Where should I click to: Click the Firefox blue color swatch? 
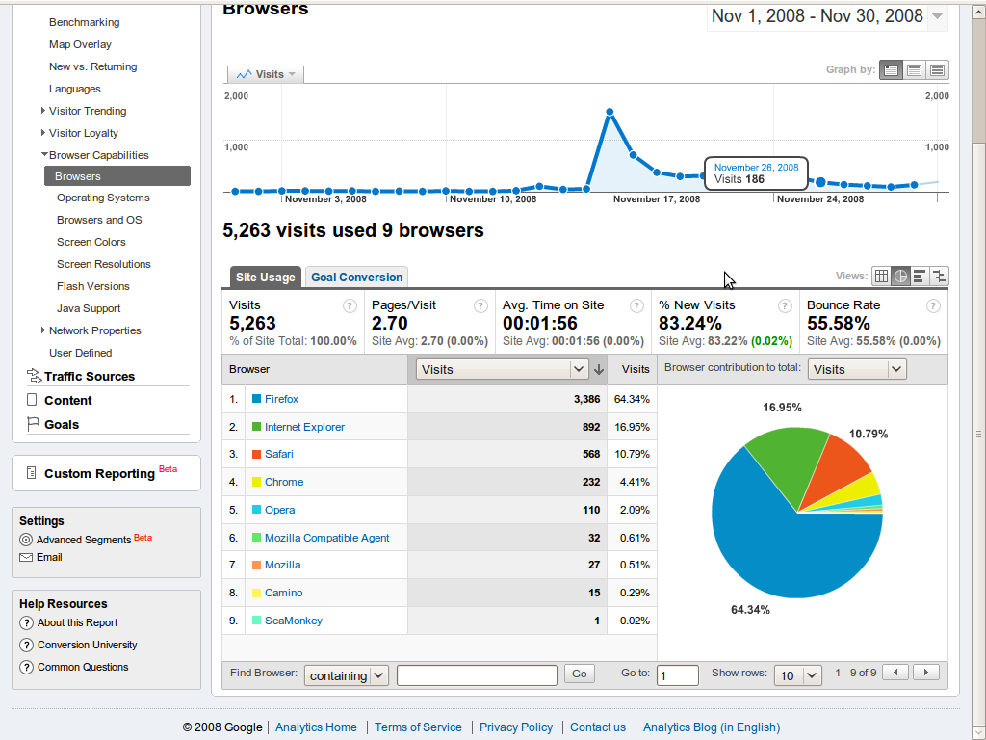(256, 398)
